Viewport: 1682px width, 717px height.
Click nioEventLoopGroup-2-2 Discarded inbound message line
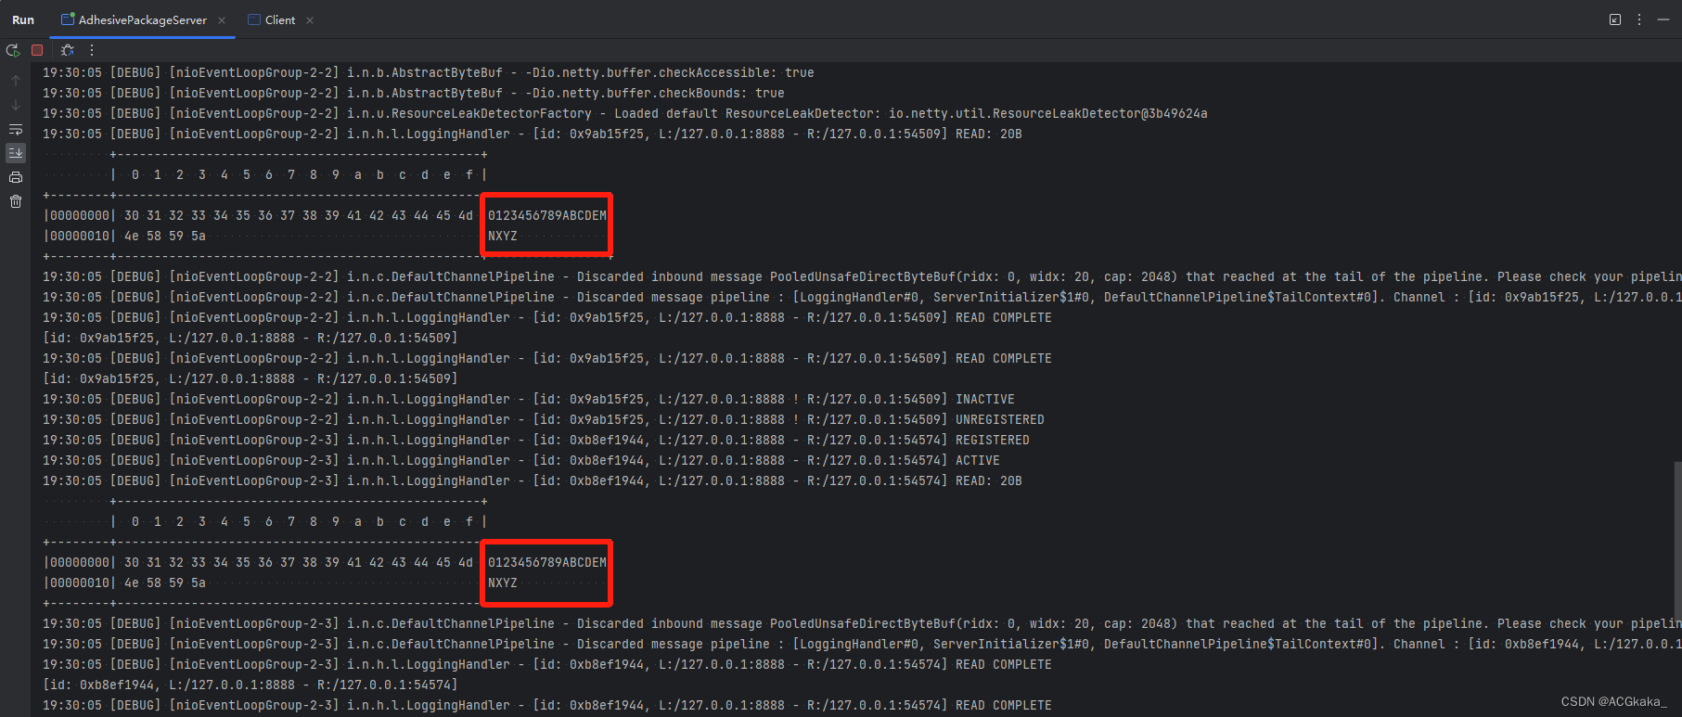pos(862,276)
